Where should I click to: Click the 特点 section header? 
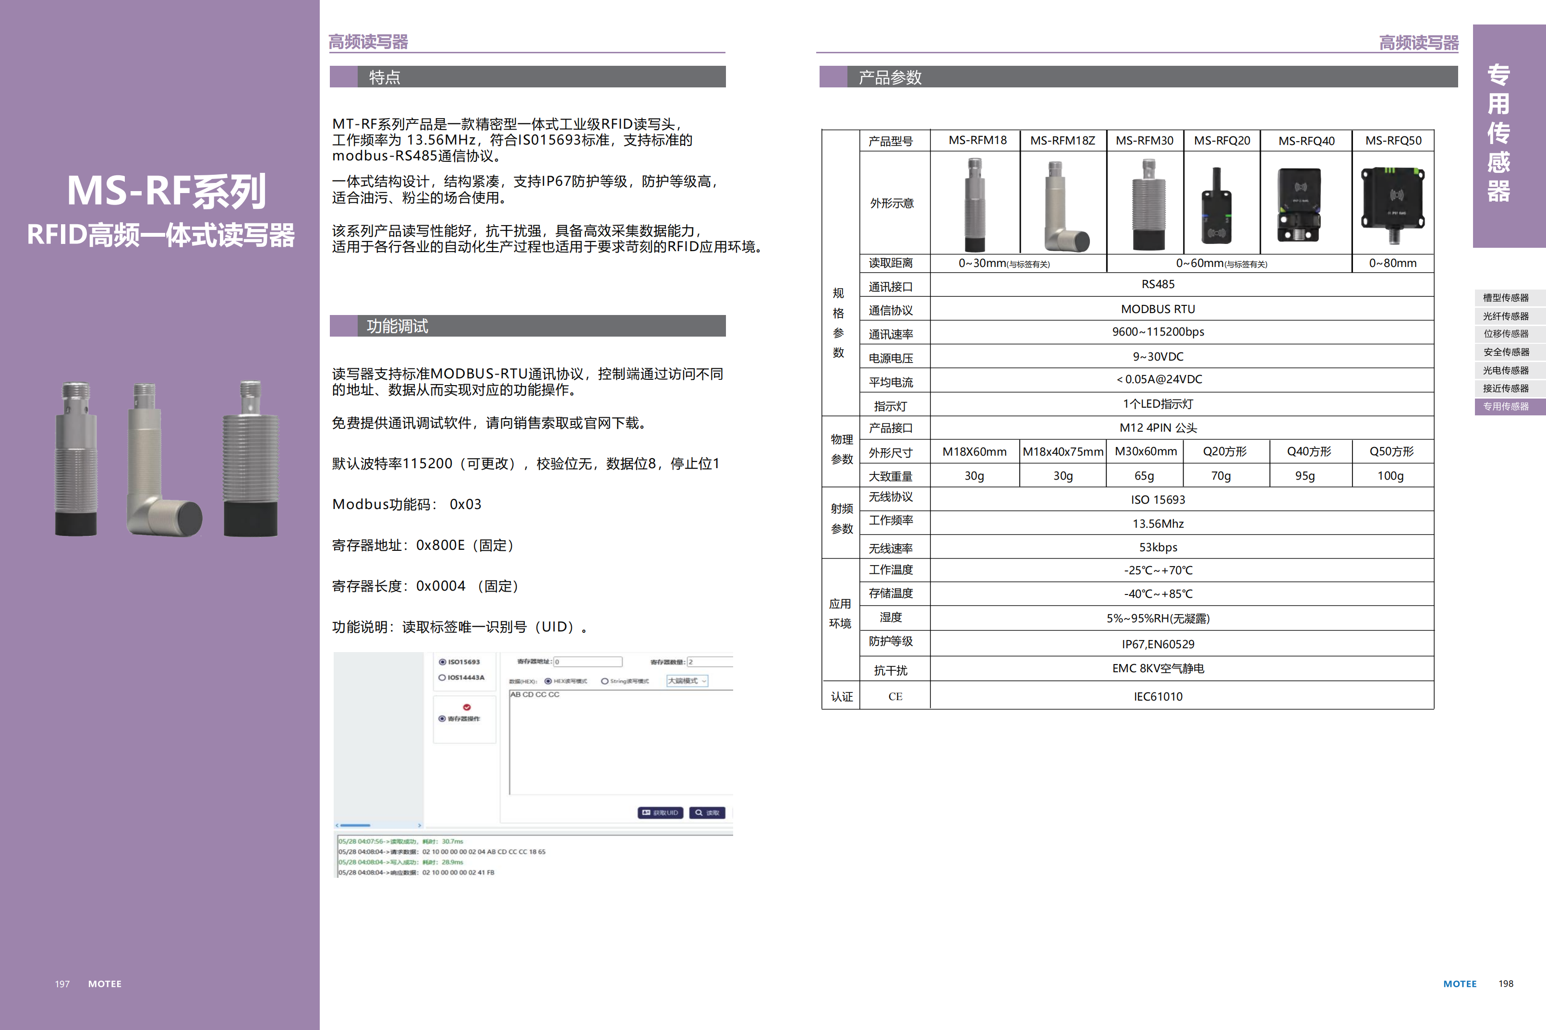tap(527, 77)
